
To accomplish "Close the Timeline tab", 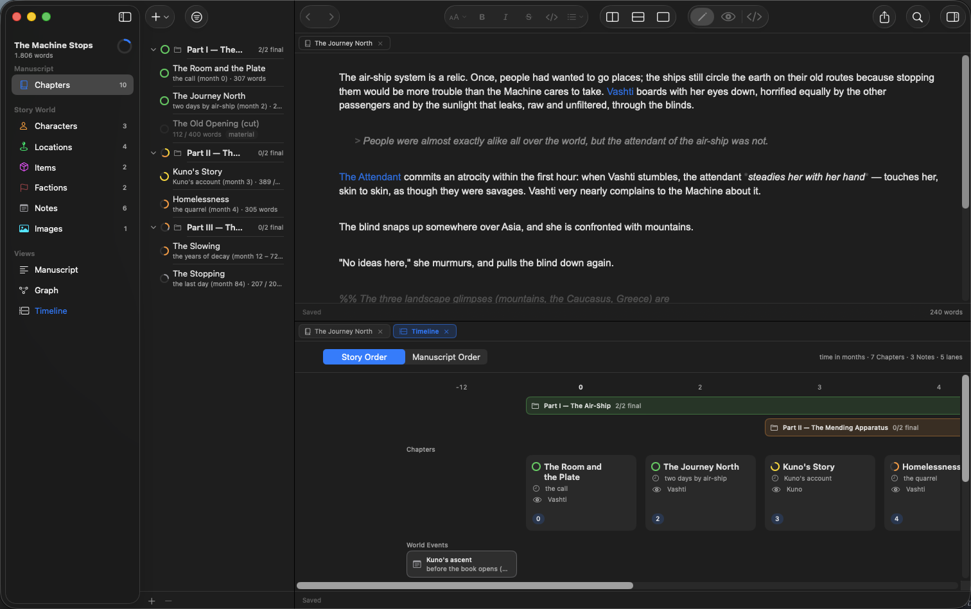I will coord(446,331).
